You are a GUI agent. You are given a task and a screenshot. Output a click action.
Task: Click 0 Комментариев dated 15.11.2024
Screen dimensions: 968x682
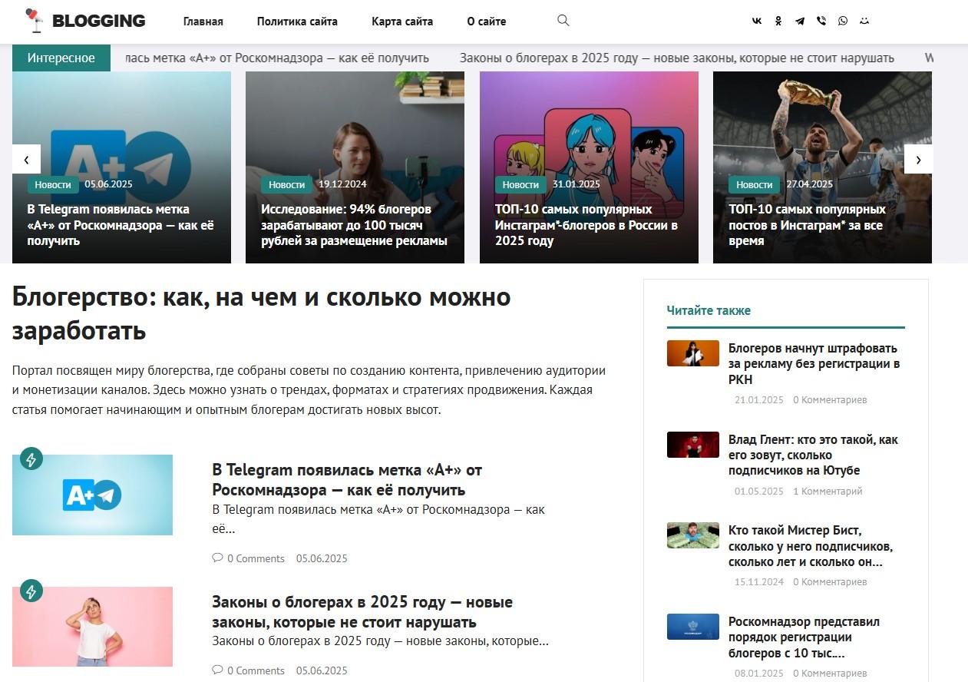click(x=830, y=582)
